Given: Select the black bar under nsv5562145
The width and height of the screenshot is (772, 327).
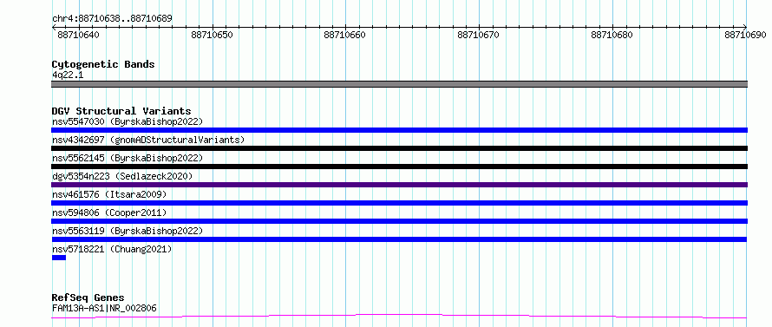Looking at the screenshot, I should click(x=399, y=167).
